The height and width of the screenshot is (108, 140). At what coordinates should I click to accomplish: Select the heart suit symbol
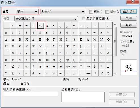pos(54,67)
